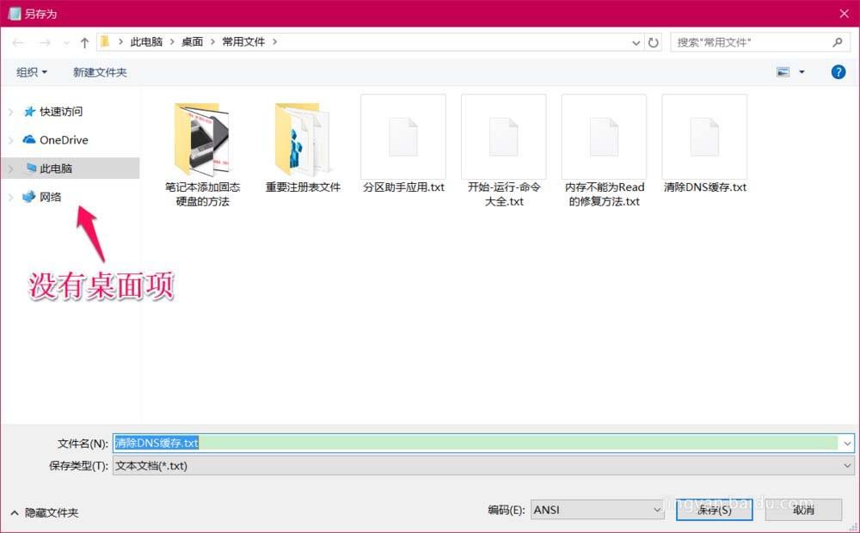
Task: Click the refresh icon beside the address bar
Action: point(652,41)
